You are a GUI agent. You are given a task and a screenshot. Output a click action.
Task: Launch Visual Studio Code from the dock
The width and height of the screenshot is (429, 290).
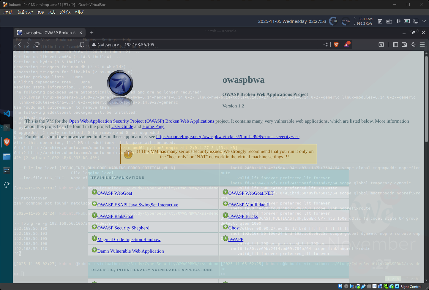7,113
